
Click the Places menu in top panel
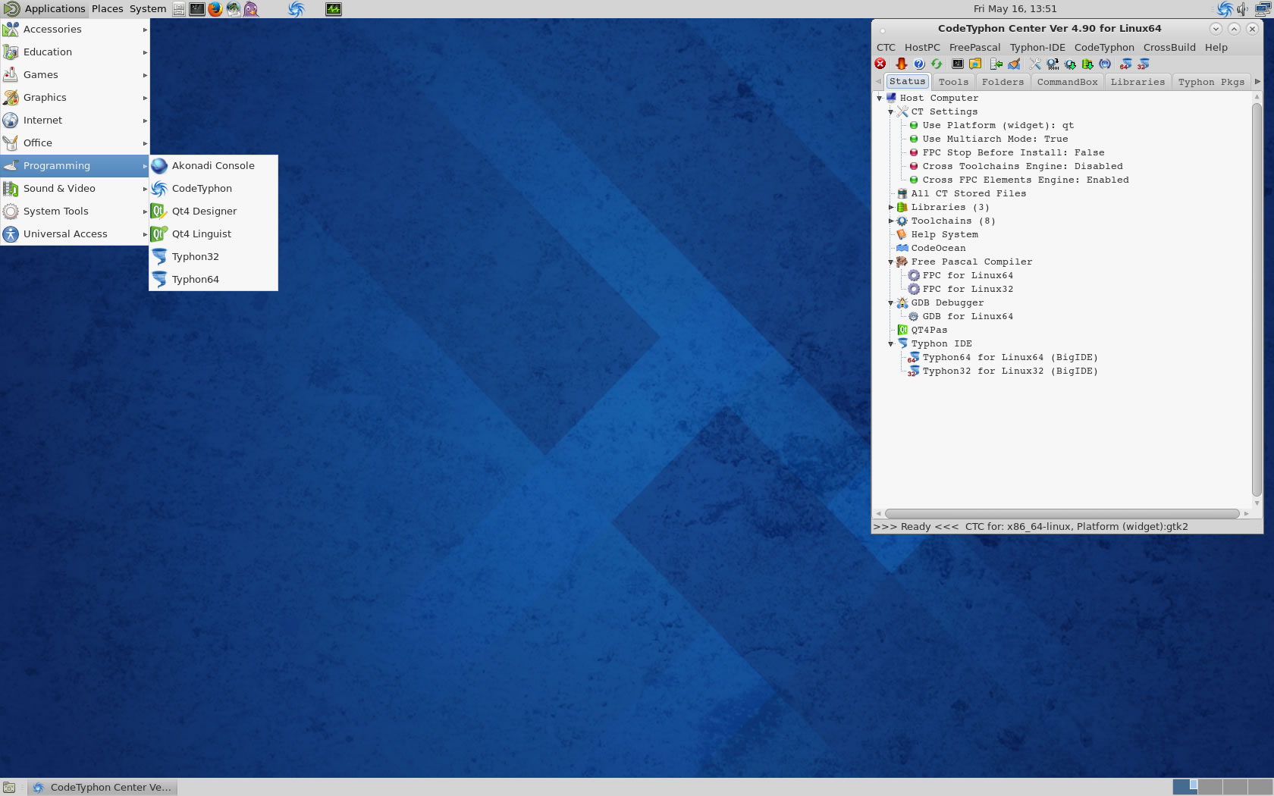(x=107, y=9)
